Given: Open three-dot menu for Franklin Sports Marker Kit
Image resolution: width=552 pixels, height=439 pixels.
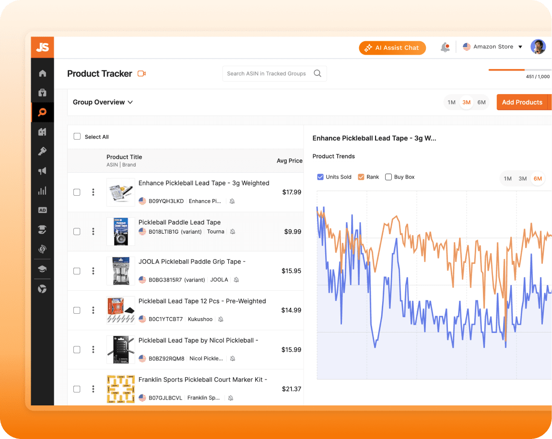Looking at the screenshot, I should click(94, 389).
